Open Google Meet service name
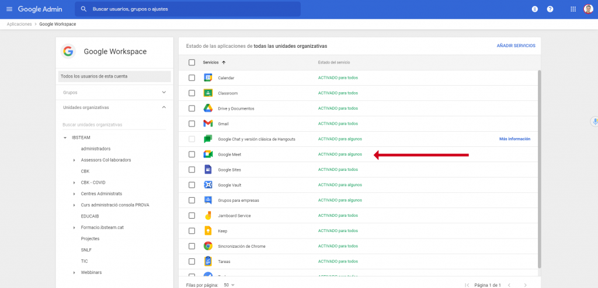The image size is (598, 288). coord(229,154)
